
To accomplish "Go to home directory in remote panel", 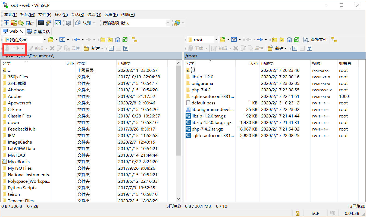I will coord(289,40).
